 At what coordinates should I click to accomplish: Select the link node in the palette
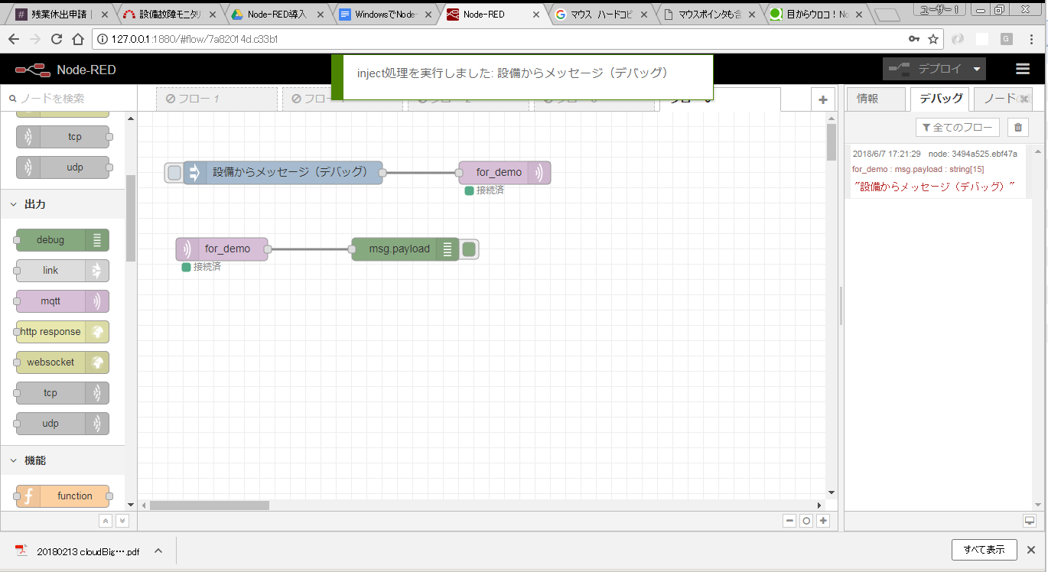(x=62, y=271)
